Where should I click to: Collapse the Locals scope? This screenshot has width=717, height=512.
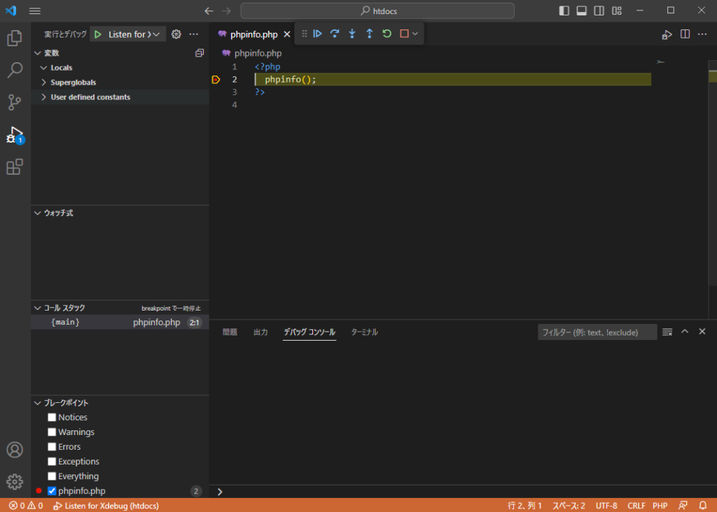coord(44,68)
